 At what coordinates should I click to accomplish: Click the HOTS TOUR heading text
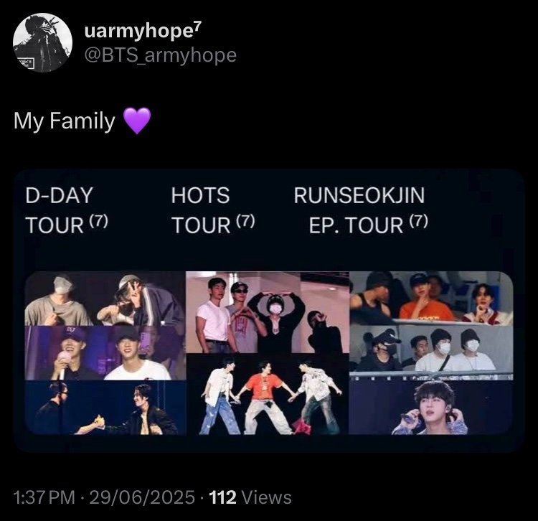tap(213, 210)
